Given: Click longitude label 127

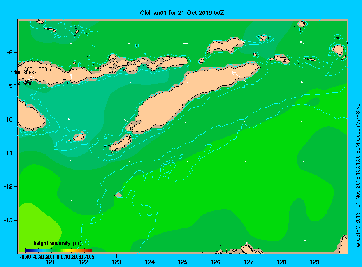Looking at the screenshot, I should [x=248, y=262].
